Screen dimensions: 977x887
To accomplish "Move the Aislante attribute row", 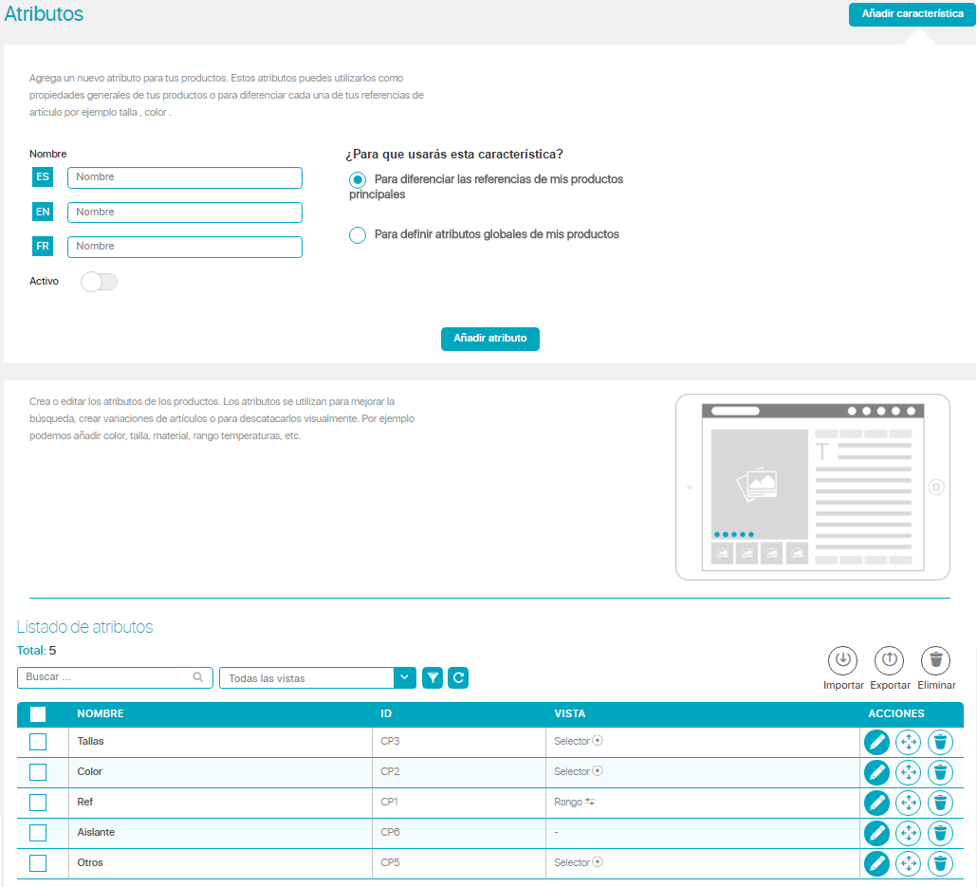I will 909,833.
